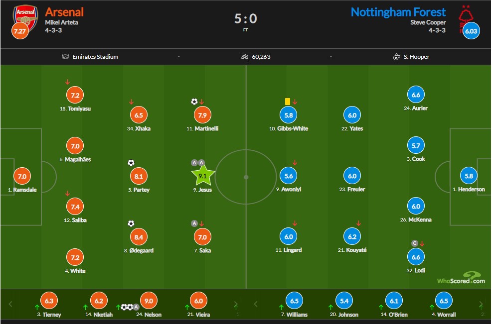This screenshot has width=492, height=324.
Task: Click the goal ball icon above Partey
Action: (x=131, y=163)
